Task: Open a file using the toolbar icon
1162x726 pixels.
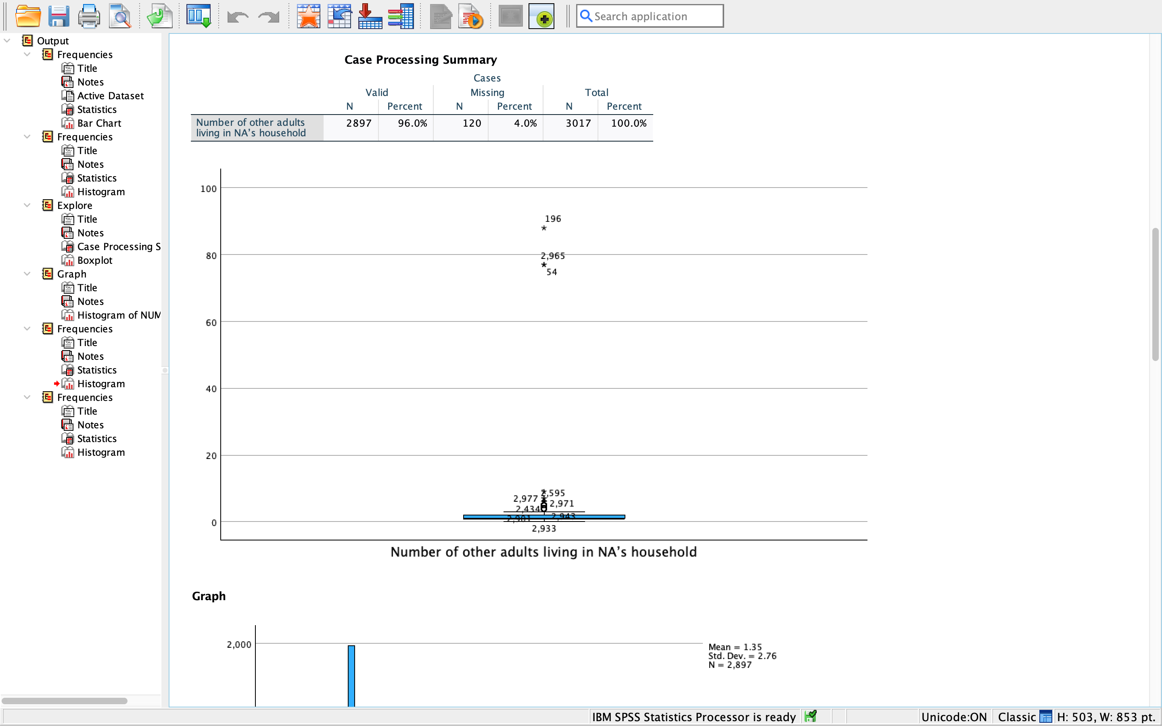Action: (x=28, y=16)
